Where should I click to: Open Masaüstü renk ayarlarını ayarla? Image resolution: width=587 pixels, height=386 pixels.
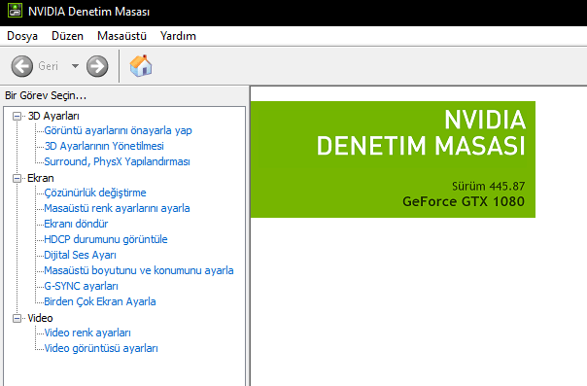(117, 208)
